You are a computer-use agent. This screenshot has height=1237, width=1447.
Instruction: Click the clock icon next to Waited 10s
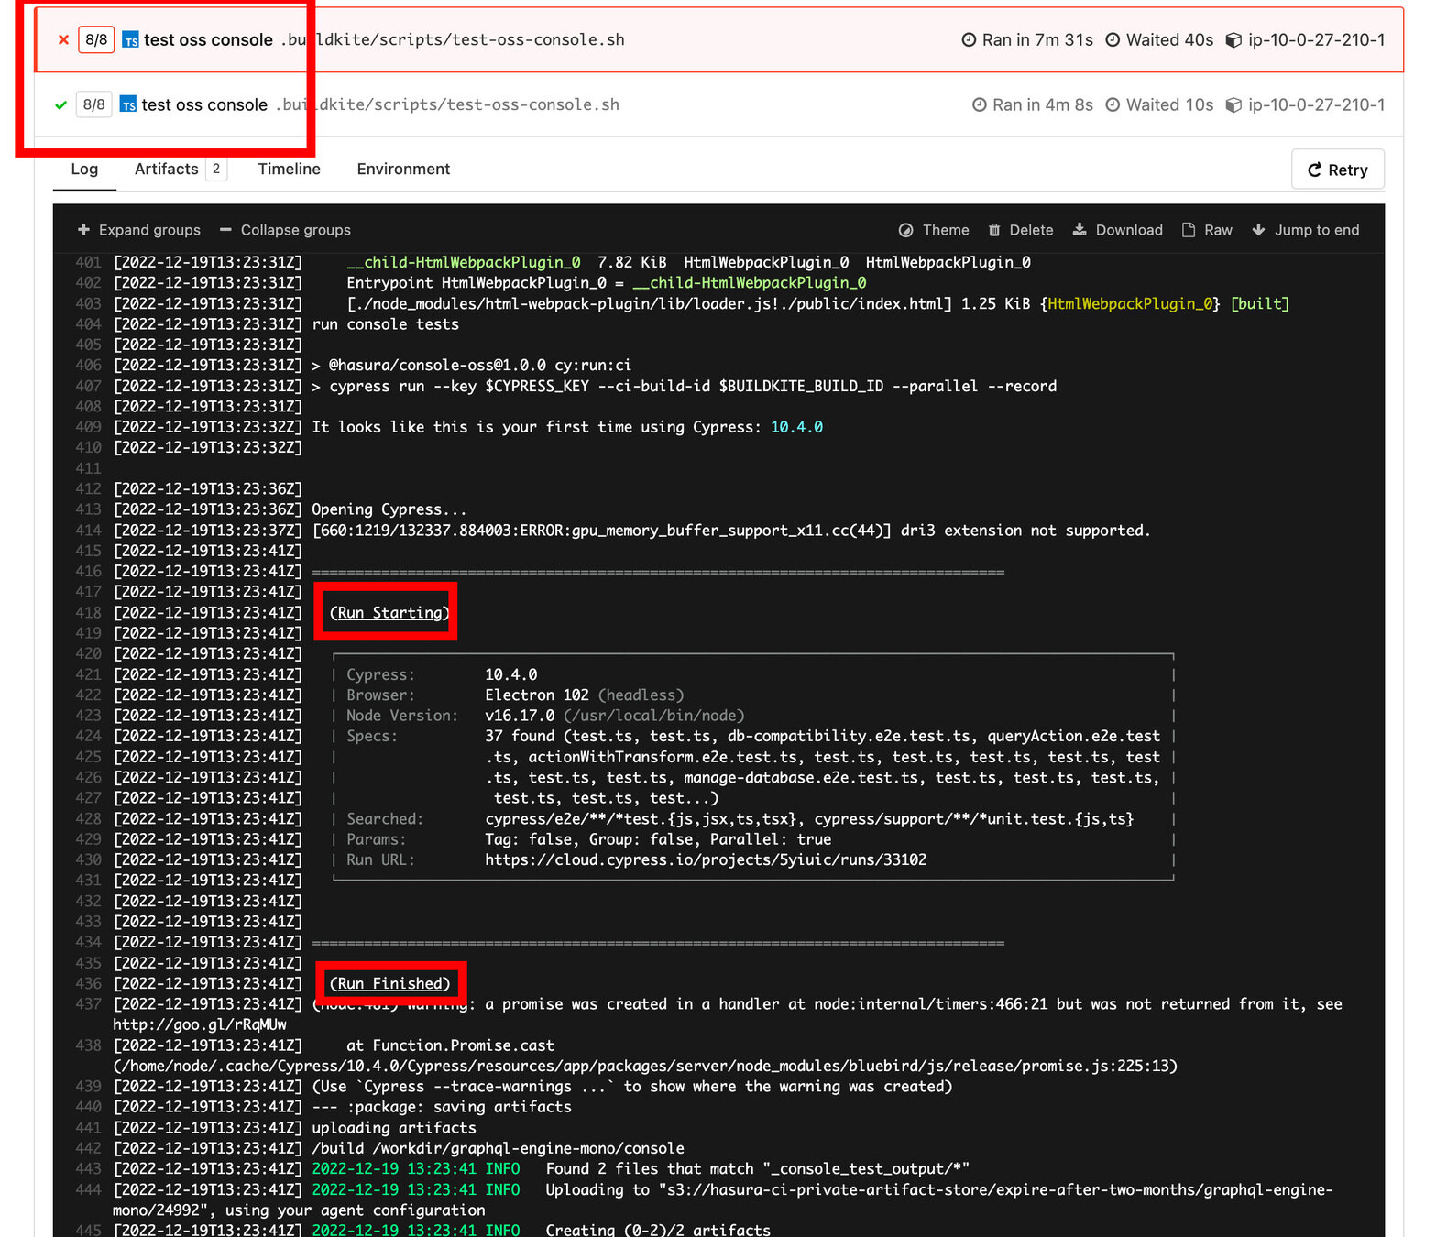tap(1113, 104)
